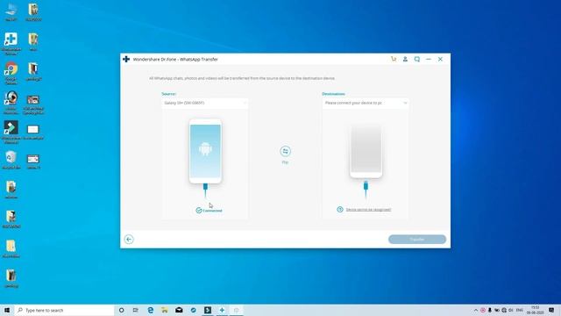Open File Explorer from the taskbar
The image size is (561, 316).
165,310
